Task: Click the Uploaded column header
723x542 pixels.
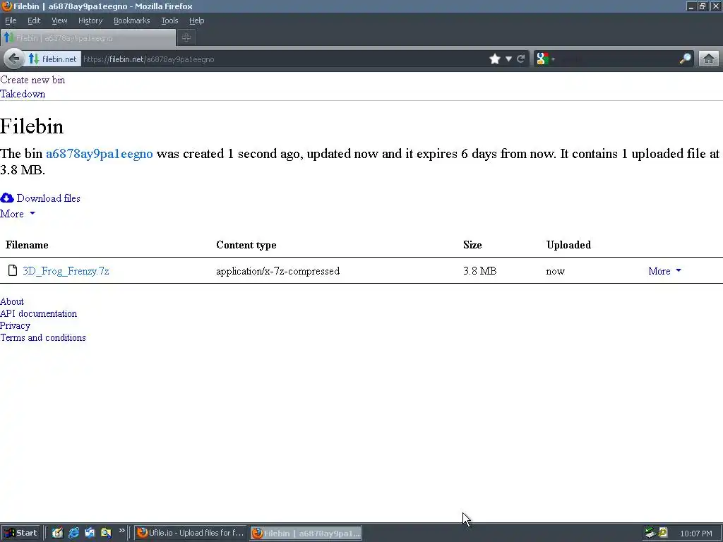Action: (x=568, y=245)
